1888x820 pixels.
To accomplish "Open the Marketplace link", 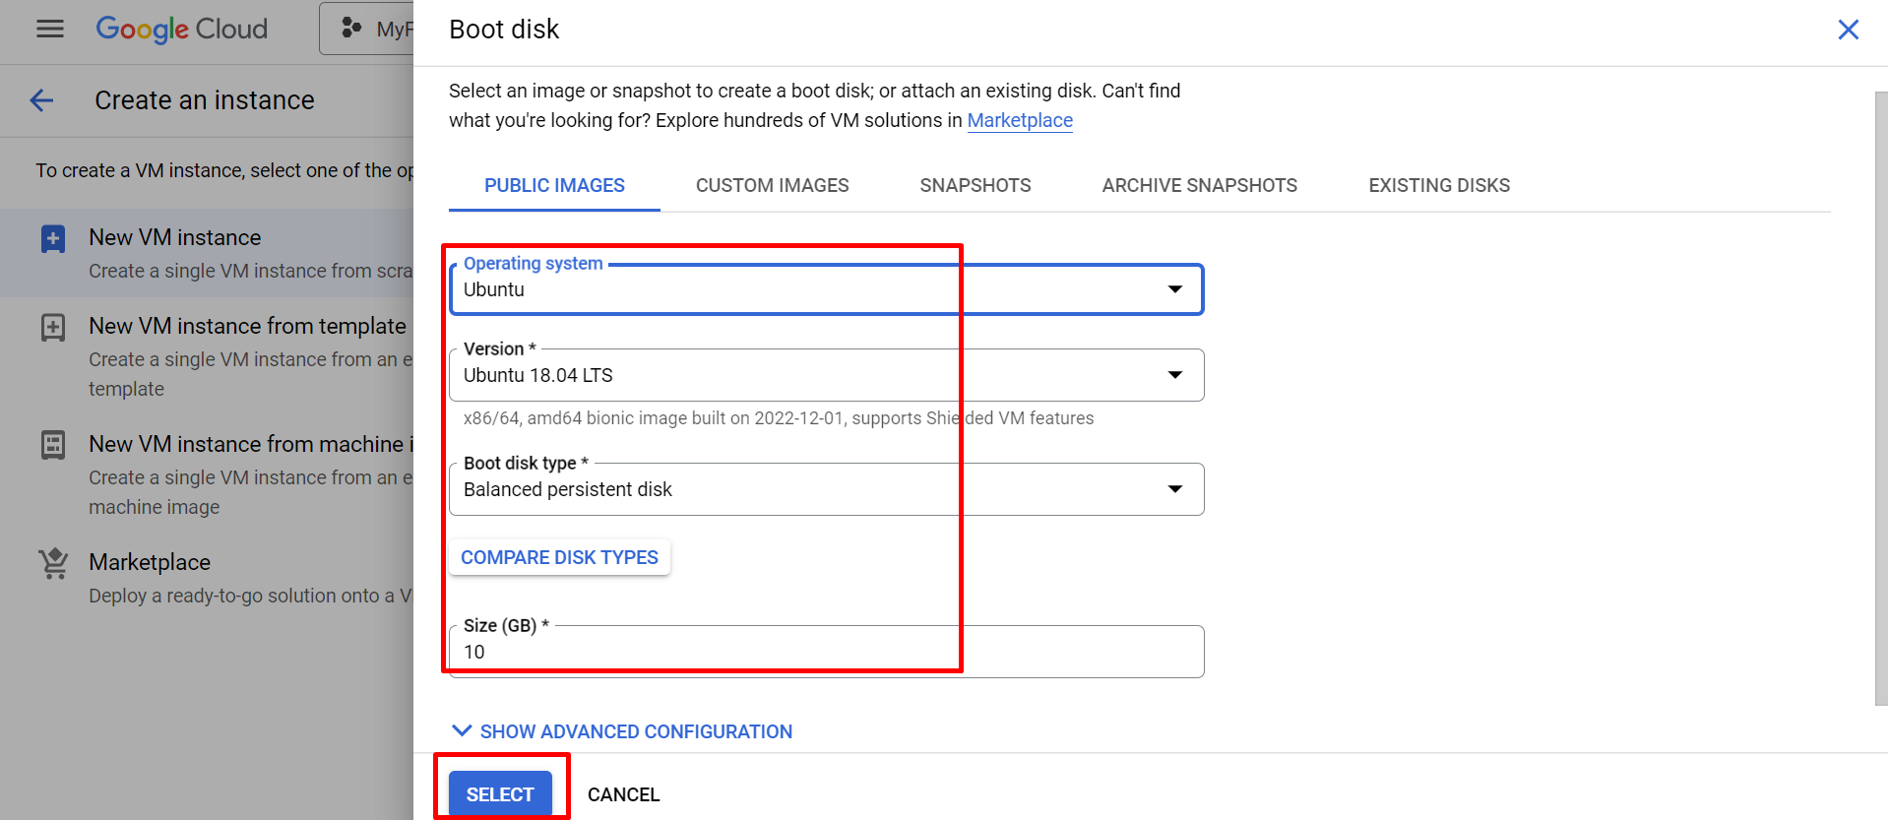I will point(1020,120).
